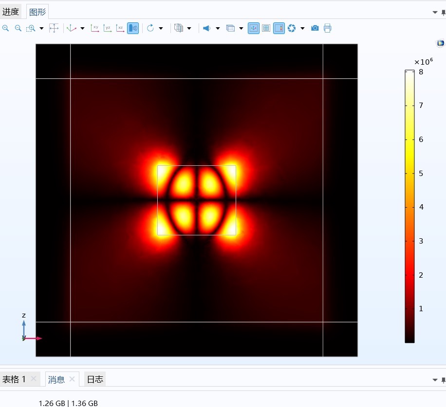446x407 pixels.
Task: Pin the bottom messages panel
Action: (444, 380)
